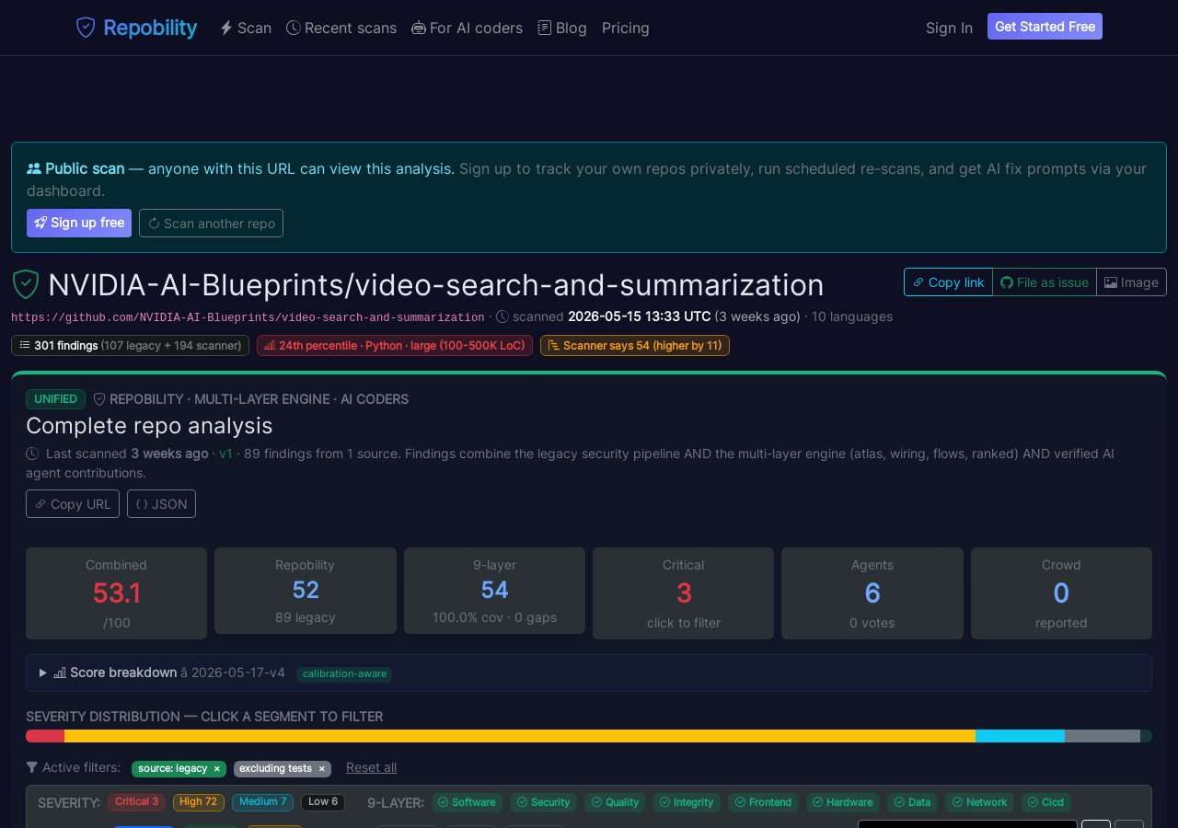Click the clock icon before scanned date
1178x828 pixels.
pos(502,316)
